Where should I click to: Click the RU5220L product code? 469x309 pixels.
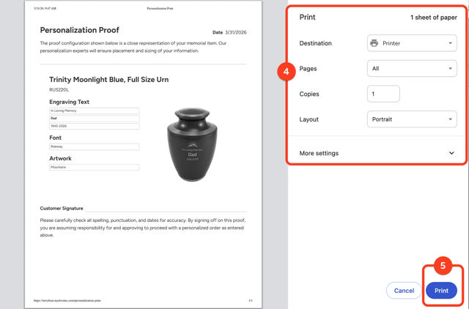coord(59,89)
